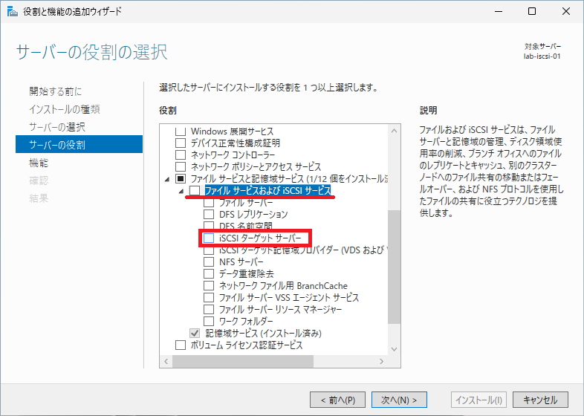The width and height of the screenshot is (584, 416).
Task: Select ファイル サービスおよび iSCSI サービス row text
Action: point(267,190)
